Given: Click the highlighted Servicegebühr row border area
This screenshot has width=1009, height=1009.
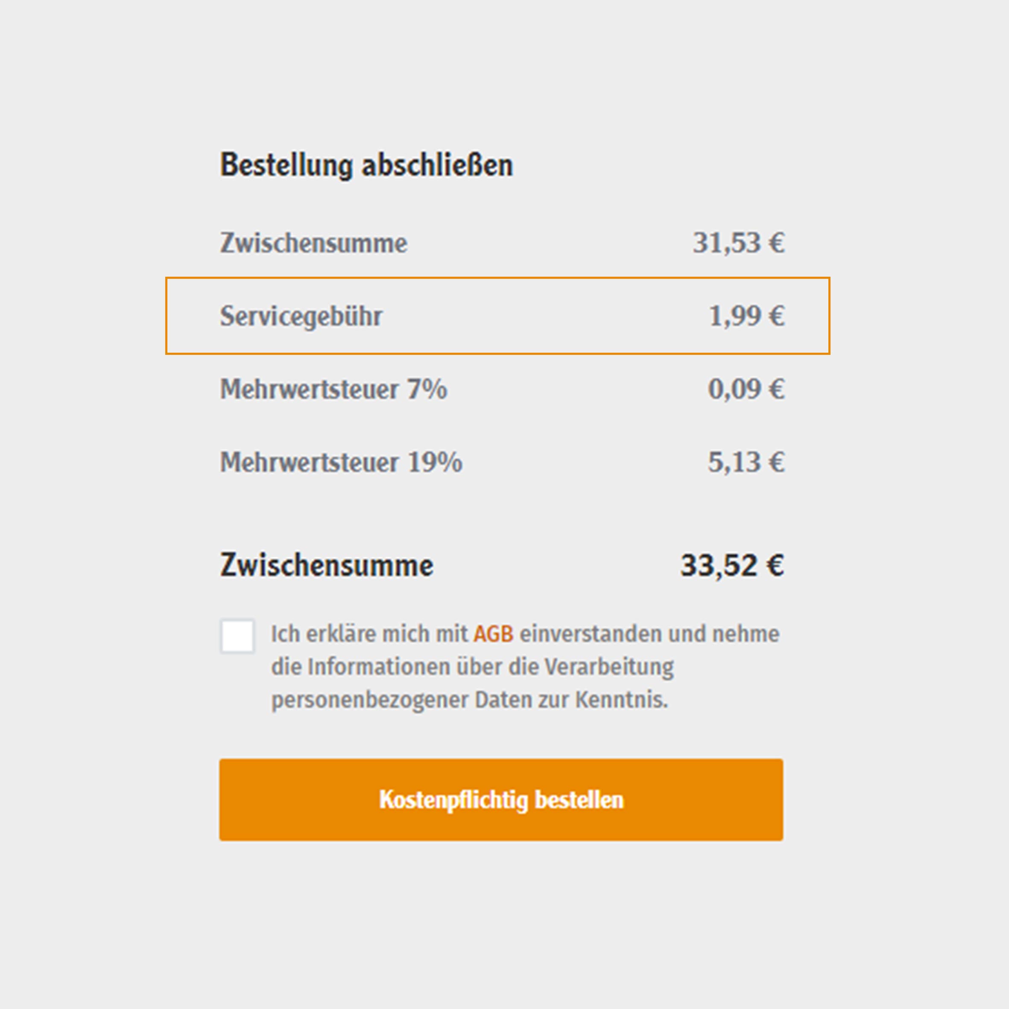Looking at the screenshot, I should pyautogui.click(x=498, y=316).
